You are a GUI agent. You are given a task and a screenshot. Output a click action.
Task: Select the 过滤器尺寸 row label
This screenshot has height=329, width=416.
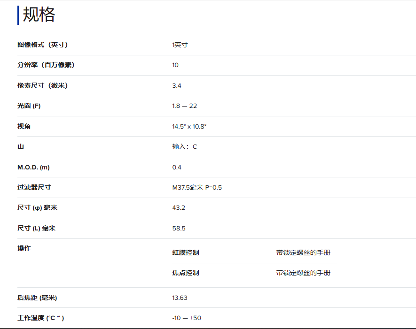click(34, 187)
